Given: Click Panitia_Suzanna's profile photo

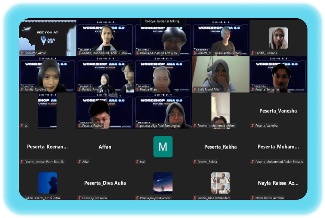Looking at the screenshot, I should tap(278, 38).
